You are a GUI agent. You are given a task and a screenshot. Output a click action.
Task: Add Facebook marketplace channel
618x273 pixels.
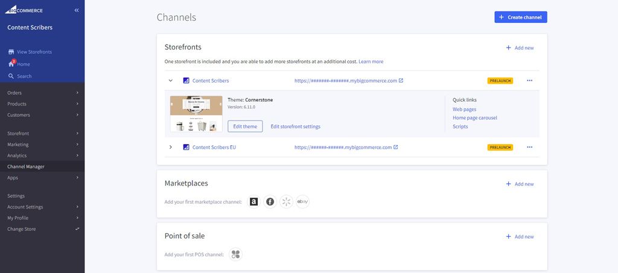pyautogui.click(x=270, y=202)
